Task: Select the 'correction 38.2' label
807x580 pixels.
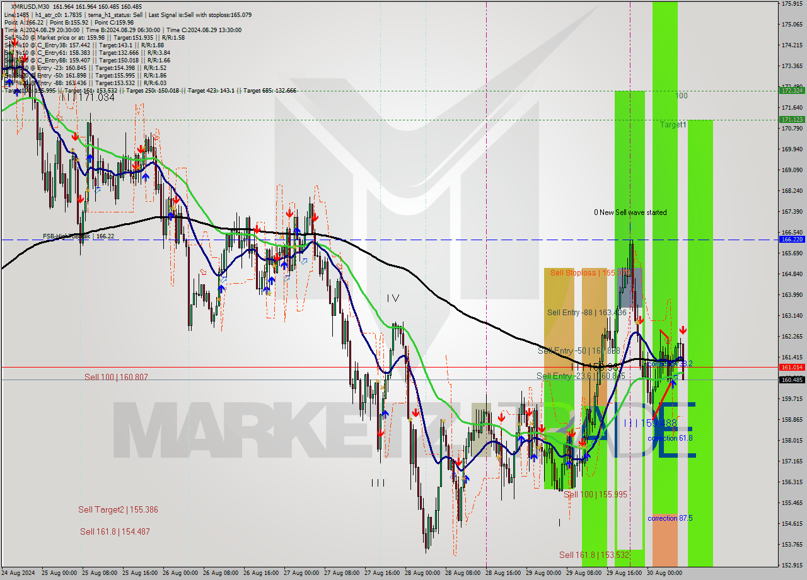Action: point(670,364)
